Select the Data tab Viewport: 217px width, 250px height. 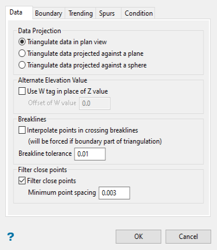click(x=16, y=12)
